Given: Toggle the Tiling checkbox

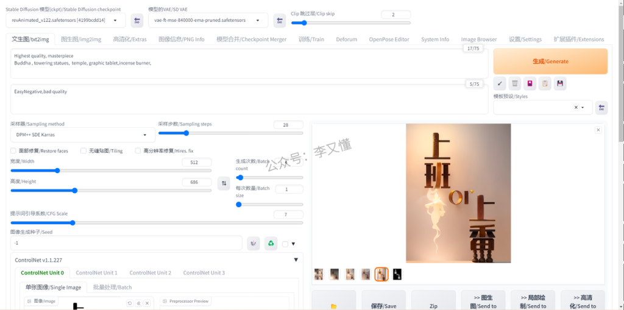Looking at the screenshot, I should (83, 150).
